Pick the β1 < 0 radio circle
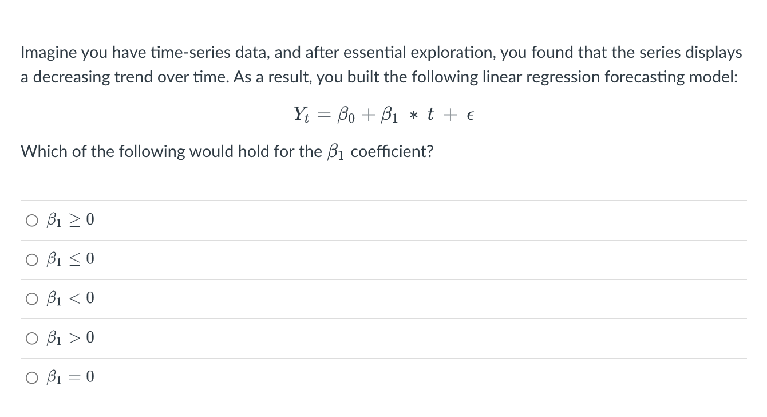The height and width of the screenshot is (417, 767). tap(30, 299)
